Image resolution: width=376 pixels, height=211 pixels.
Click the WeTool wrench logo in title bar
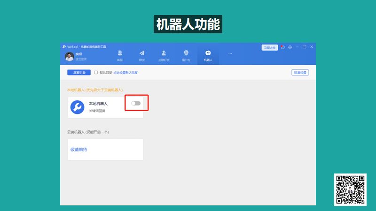[64, 46]
